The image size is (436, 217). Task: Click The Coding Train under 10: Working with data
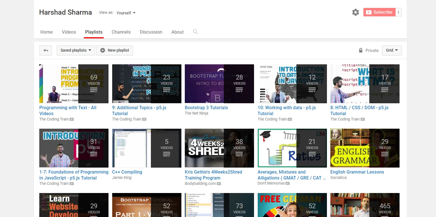[x=272, y=119]
